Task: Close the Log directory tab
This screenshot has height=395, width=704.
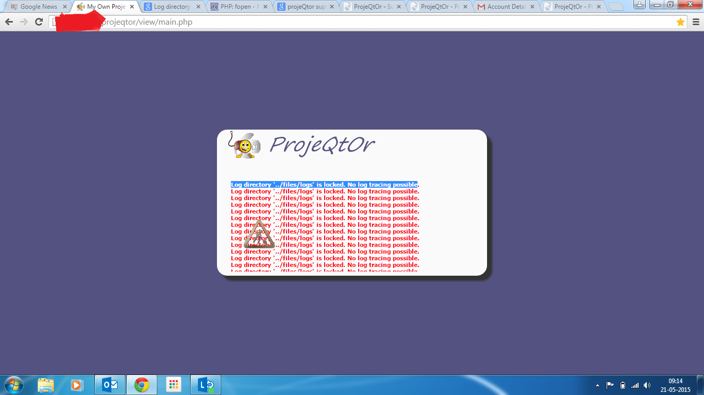Action: pyautogui.click(x=198, y=7)
